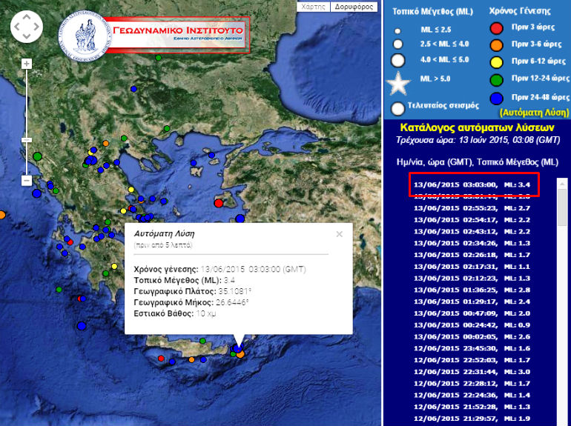
Task: Click the orange earthquake marker east of Crete
Action: pyautogui.click(x=241, y=354)
